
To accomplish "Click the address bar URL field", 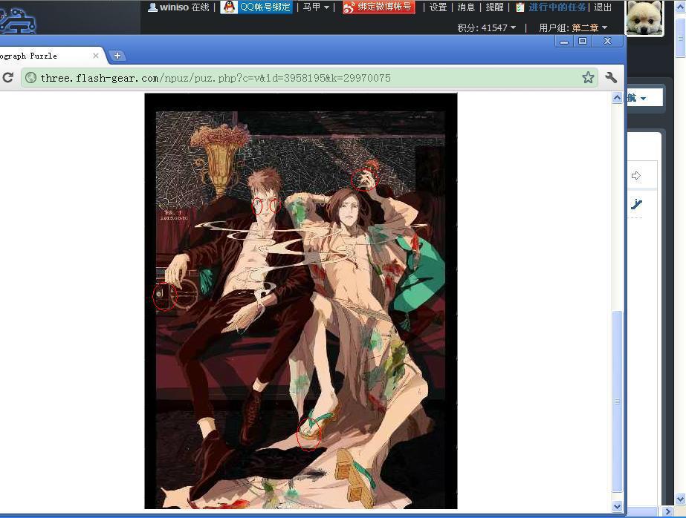I will (297, 78).
